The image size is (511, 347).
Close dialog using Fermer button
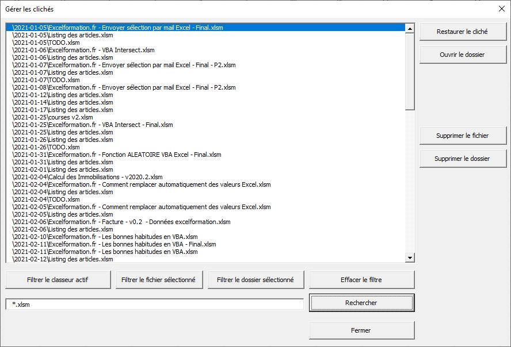pyautogui.click(x=361, y=330)
